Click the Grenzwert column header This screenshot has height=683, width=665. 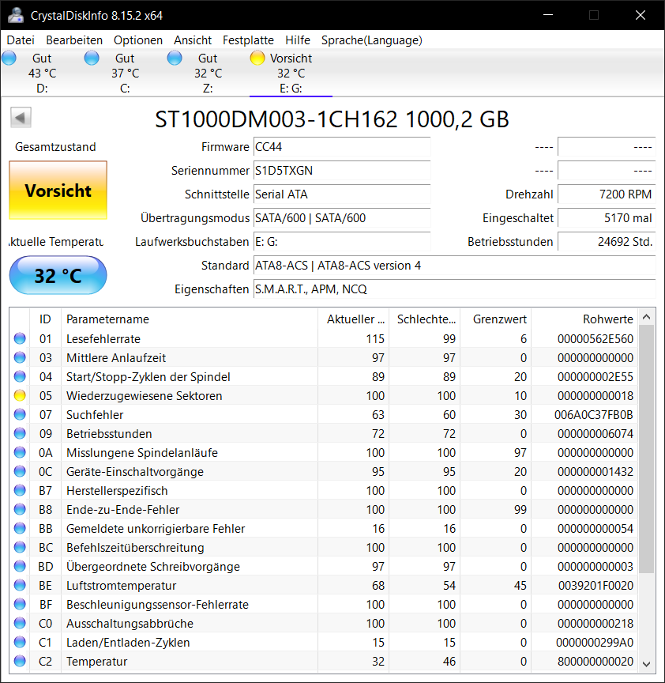pyautogui.click(x=496, y=319)
